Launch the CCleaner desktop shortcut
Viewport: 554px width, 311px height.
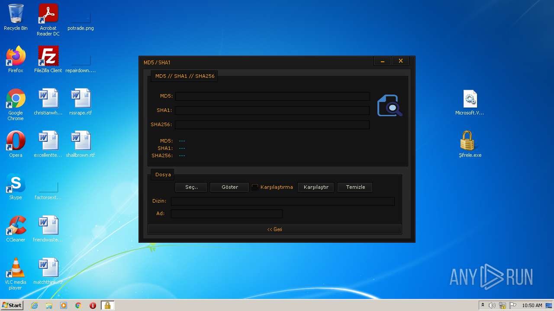(x=16, y=229)
